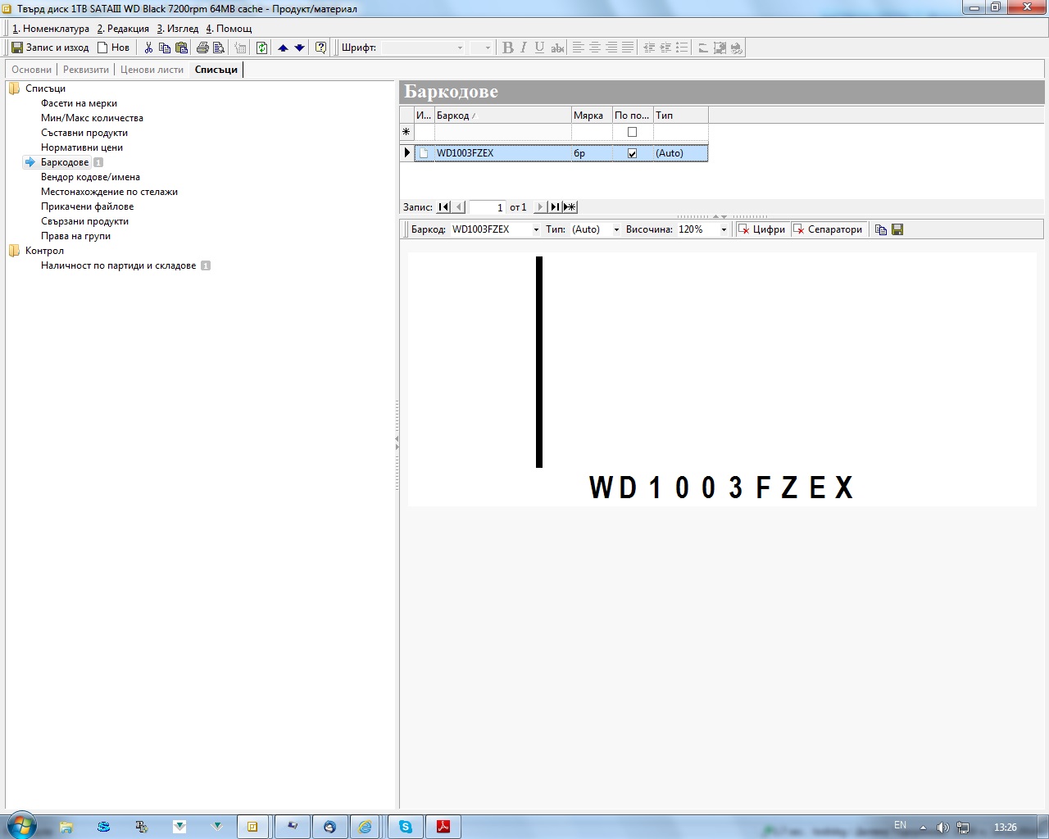
Task: Select the Списъци folder in tree
Action: coord(45,88)
